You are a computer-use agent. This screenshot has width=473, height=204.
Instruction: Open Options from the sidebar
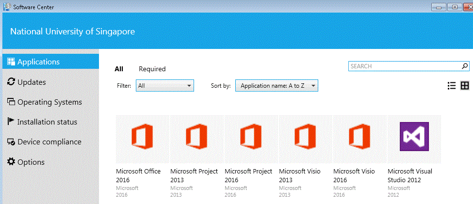pyautogui.click(x=31, y=162)
